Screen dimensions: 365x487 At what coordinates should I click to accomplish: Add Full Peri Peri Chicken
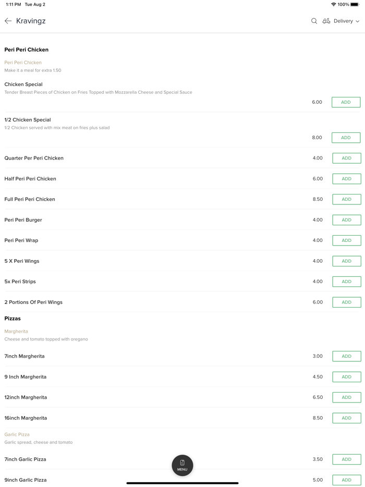tap(346, 199)
